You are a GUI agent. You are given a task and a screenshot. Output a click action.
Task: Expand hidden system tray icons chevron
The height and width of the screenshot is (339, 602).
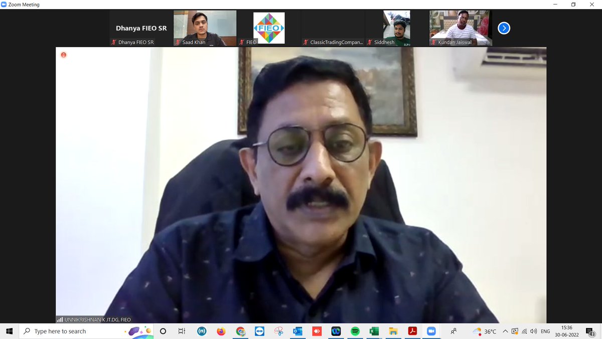(x=506, y=331)
